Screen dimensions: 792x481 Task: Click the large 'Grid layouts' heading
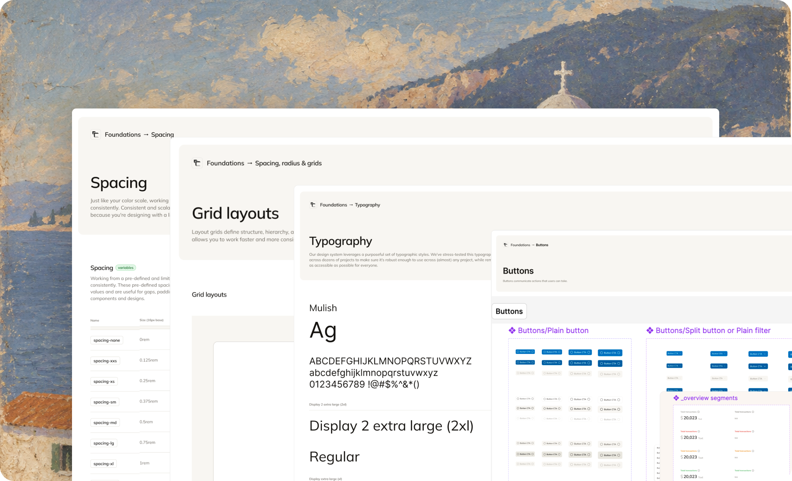[235, 213]
